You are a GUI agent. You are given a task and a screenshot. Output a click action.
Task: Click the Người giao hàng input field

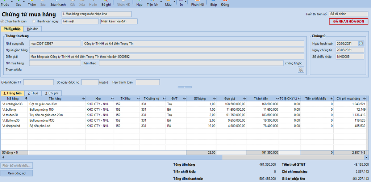(167, 50)
